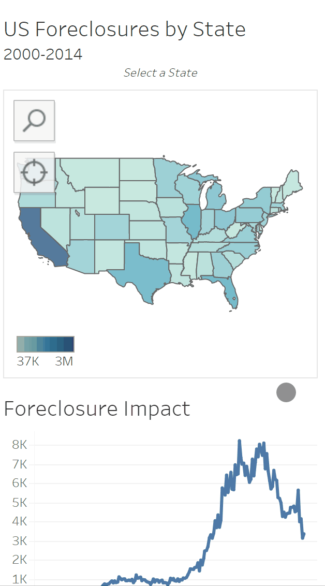Click the "Select a State" prompt text

(x=160, y=73)
